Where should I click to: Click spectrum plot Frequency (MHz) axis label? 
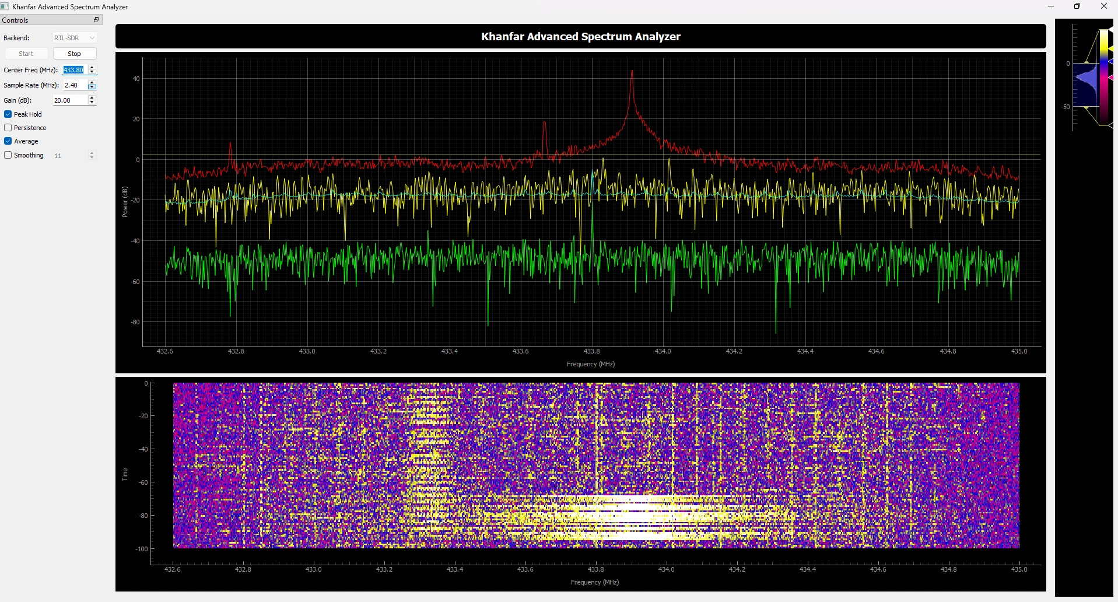coord(591,364)
